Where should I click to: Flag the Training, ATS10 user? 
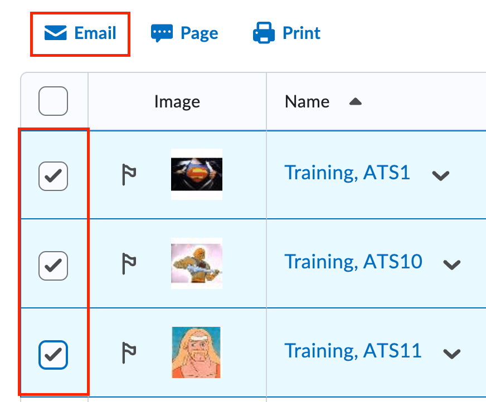click(129, 264)
